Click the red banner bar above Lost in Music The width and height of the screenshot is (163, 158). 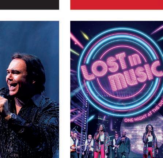(x=117, y=5)
